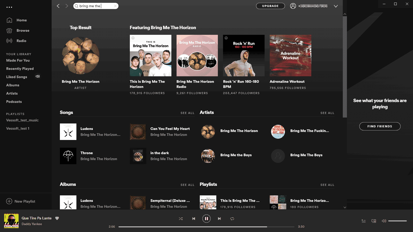
Task: Open Vessoft_test_music playlist
Action: pyautogui.click(x=22, y=120)
